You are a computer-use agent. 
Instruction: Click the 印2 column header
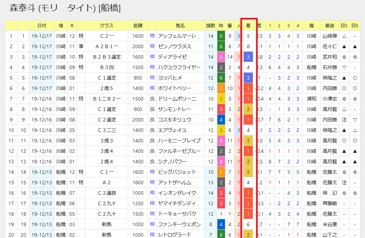pyautogui.click(x=344, y=26)
